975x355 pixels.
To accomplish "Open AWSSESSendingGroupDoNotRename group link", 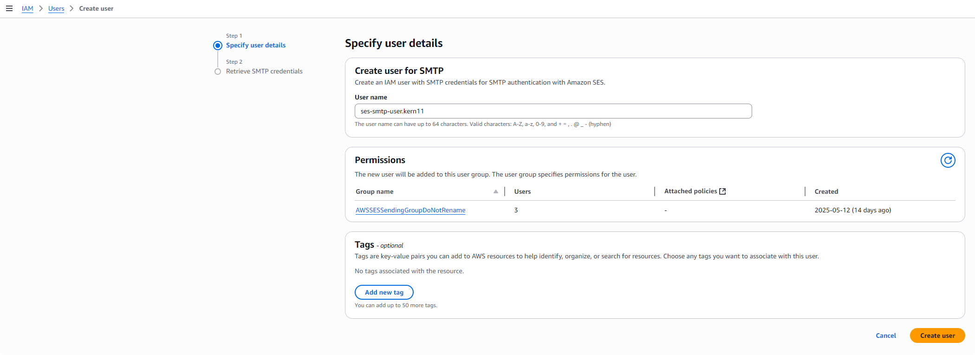I will [x=410, y=210].
